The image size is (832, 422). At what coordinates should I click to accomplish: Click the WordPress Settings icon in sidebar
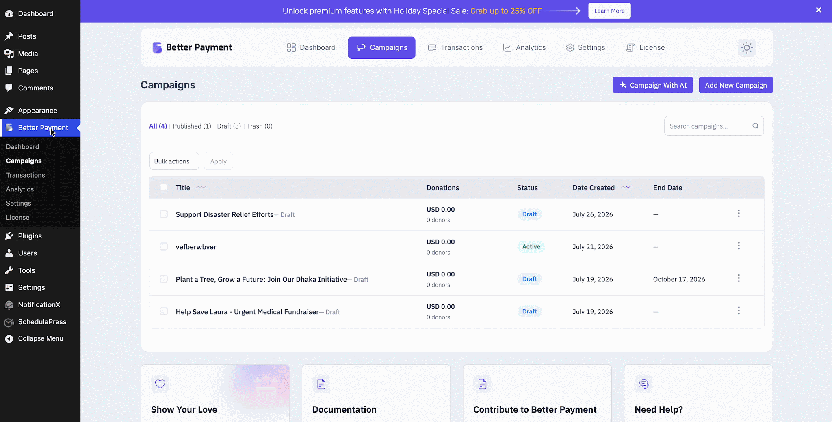tap(9, 287)
